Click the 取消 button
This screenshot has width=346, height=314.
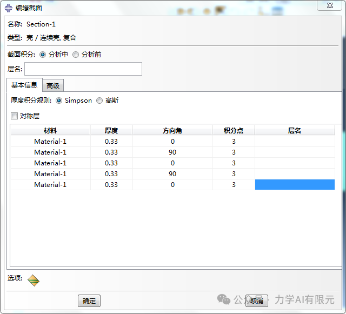[x=257, y=301]
